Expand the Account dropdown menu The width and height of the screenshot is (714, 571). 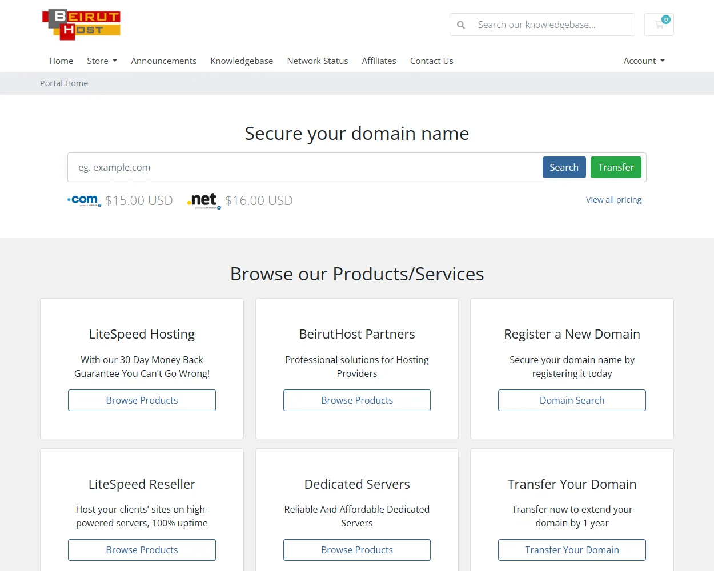(644, 61)
